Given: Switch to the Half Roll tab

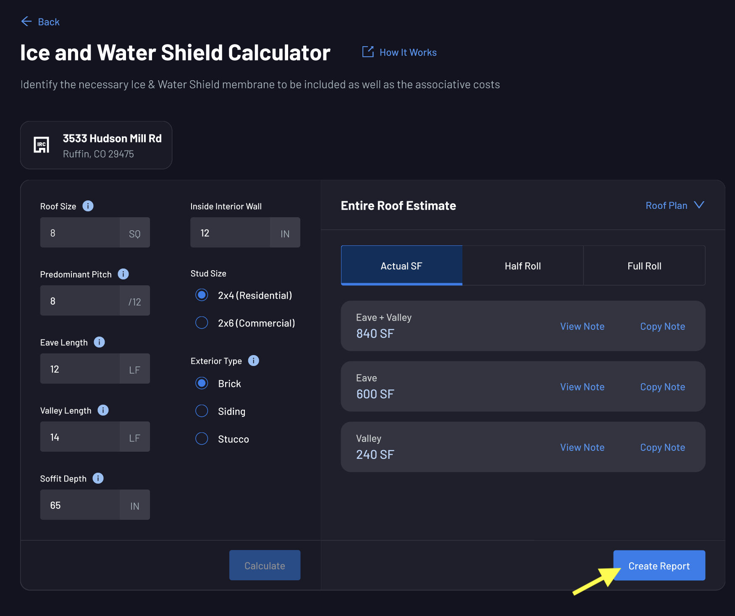Looking at the screenshot, I should 523,266.
